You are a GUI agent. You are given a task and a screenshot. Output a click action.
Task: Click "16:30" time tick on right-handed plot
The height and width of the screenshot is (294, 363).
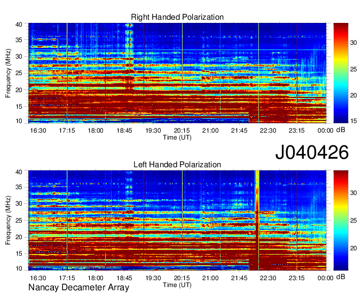click(x=38, y=130)
